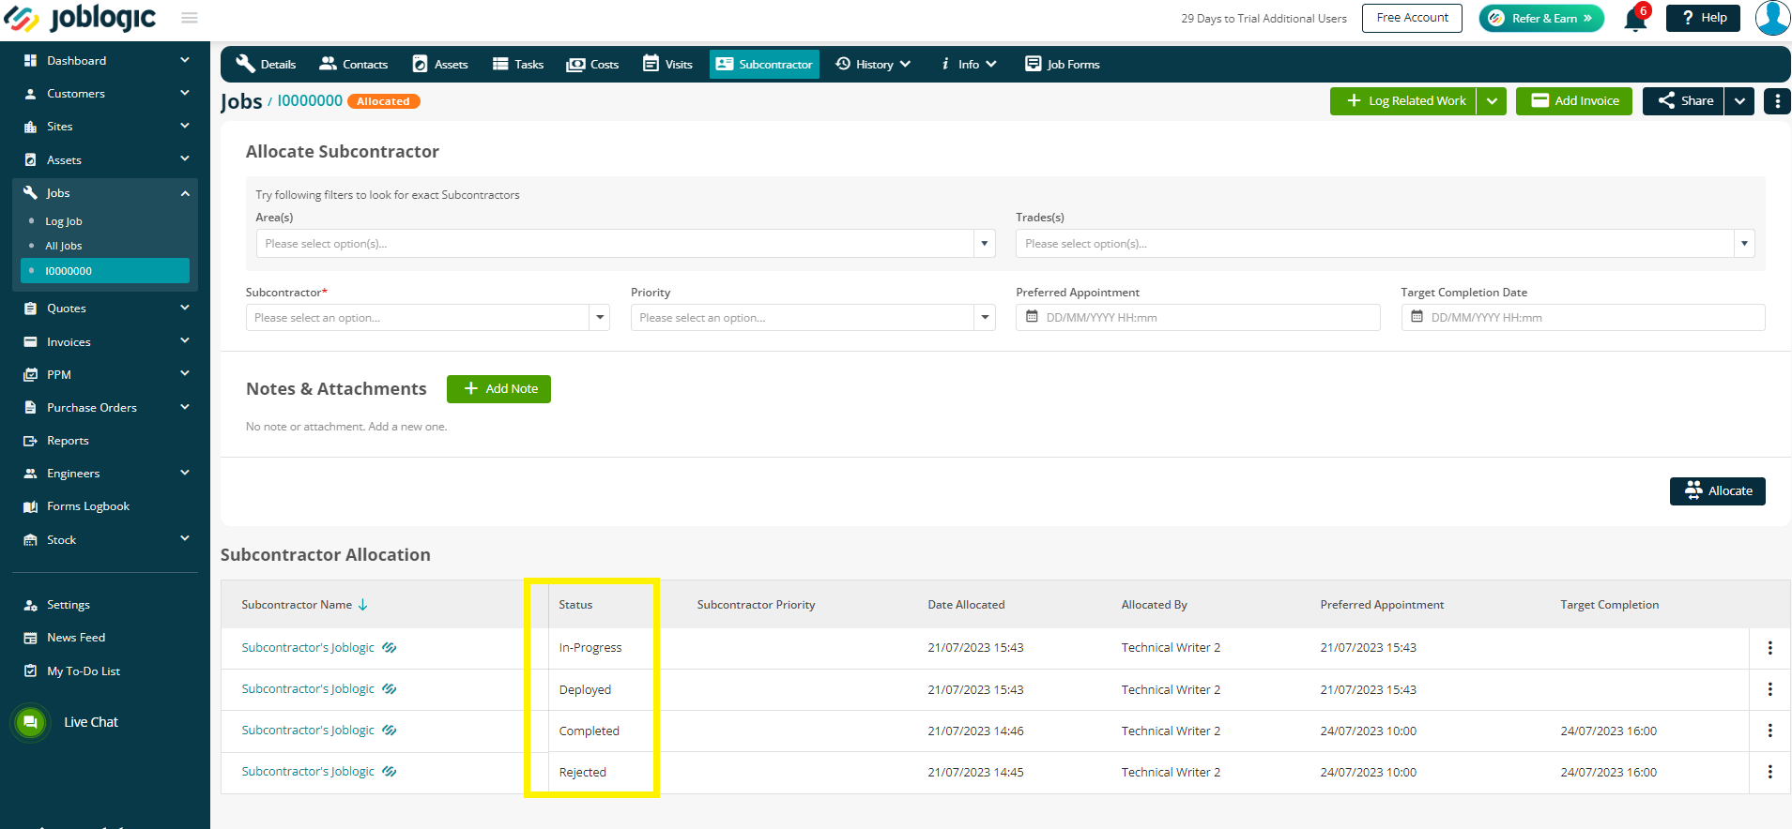Image resolution: width=1792 pixels, height=829 pixels.
Task: Open Subcontractor's Joblogic link in Deployed row
Action: pos(308,689)
